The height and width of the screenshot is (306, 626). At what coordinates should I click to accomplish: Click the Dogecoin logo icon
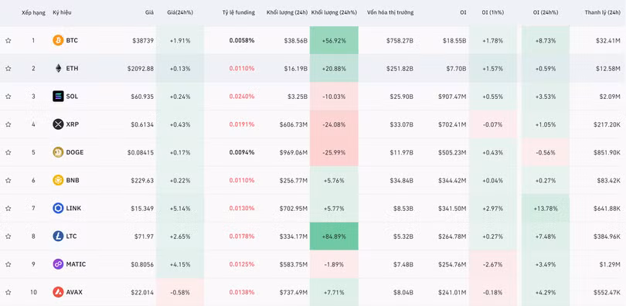coord(58,152)
